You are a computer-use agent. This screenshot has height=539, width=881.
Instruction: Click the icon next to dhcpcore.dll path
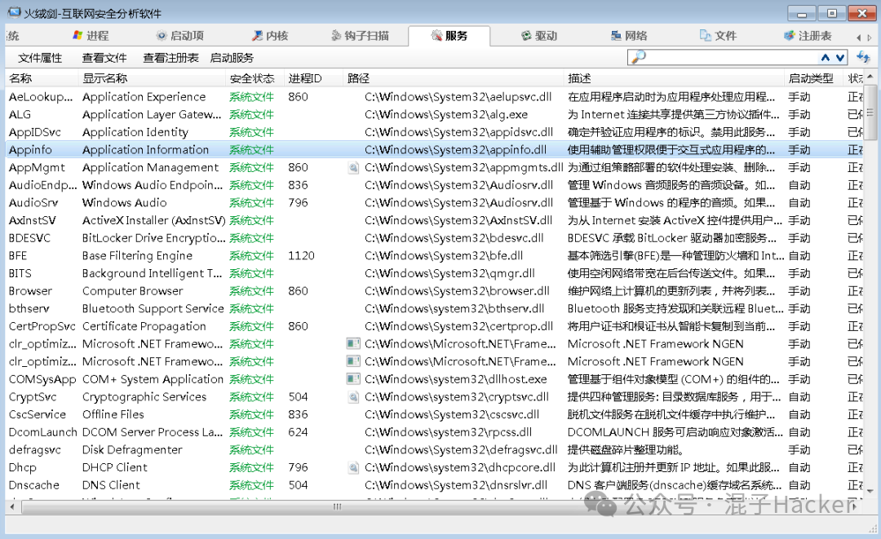click(x=353, y=467)
